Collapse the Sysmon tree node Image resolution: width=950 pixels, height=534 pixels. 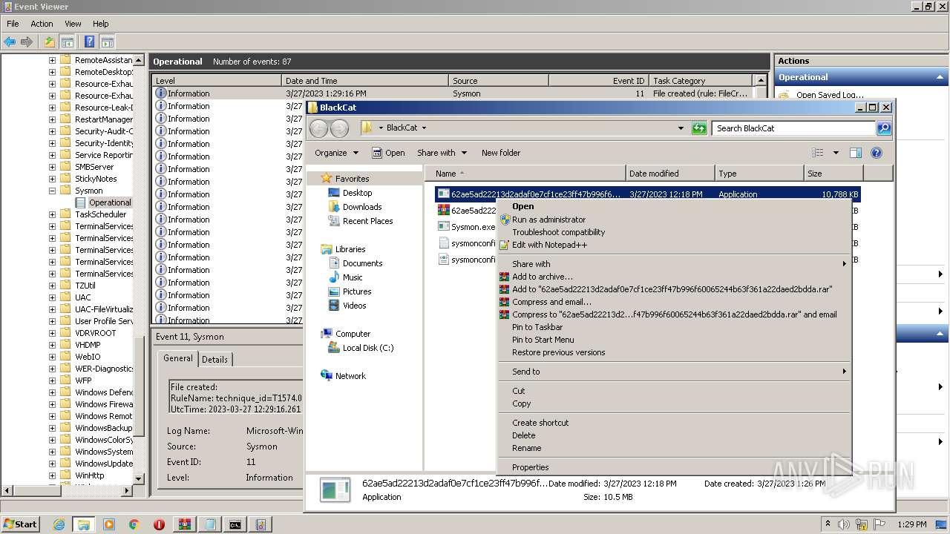pyautogui.click(x=52, y=191)
